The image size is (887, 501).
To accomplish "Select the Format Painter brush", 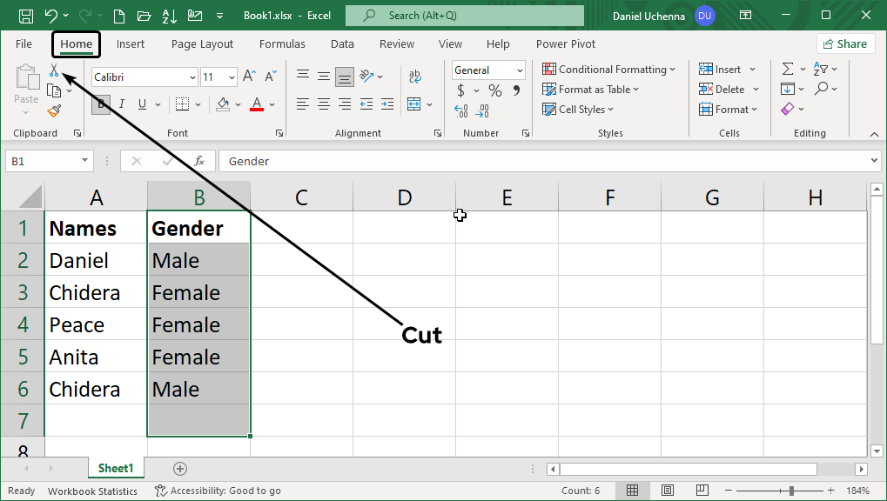I will (54, 110).
